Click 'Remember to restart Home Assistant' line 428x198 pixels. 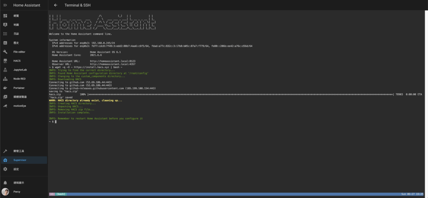[96, 119]
